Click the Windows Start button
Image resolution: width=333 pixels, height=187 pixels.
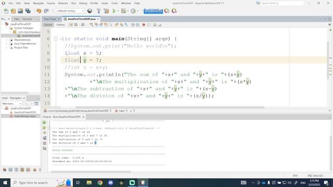click(5, 182)
